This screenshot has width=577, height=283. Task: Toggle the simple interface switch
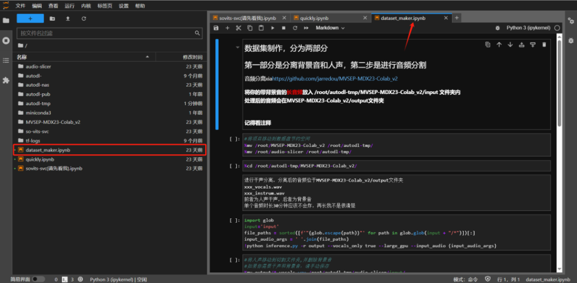38,279
